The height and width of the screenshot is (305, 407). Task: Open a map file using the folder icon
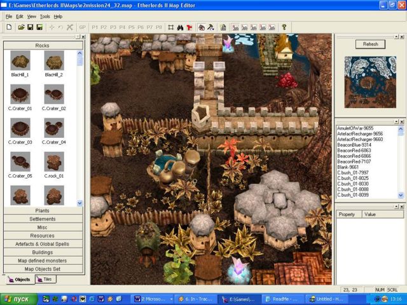pos(21,27)
